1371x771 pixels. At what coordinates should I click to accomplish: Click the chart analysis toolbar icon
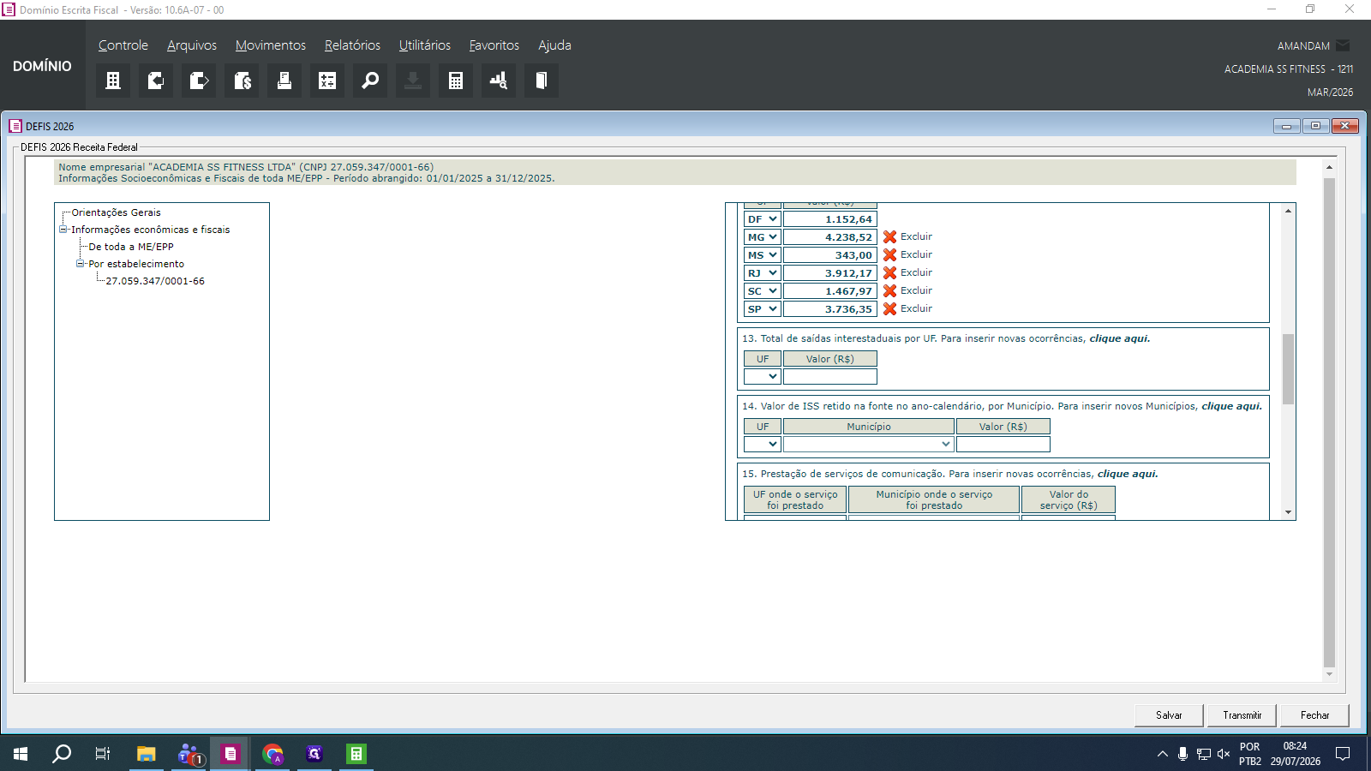(499, 81)
